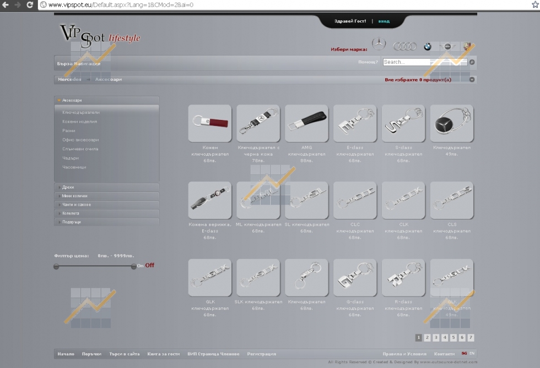This screenshot has width=540, height=368.
Task: Select the BMW brand logo
Action: [x=428, y=46]
